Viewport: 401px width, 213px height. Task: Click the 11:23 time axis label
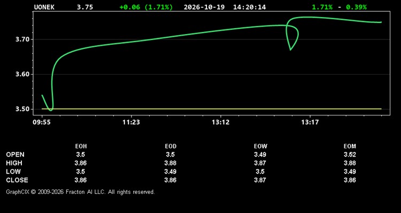coord(131,122)
